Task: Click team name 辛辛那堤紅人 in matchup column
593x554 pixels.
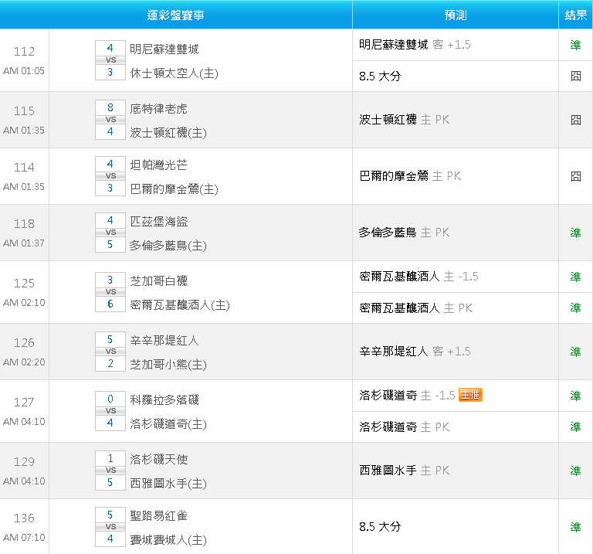Action: 164,340
